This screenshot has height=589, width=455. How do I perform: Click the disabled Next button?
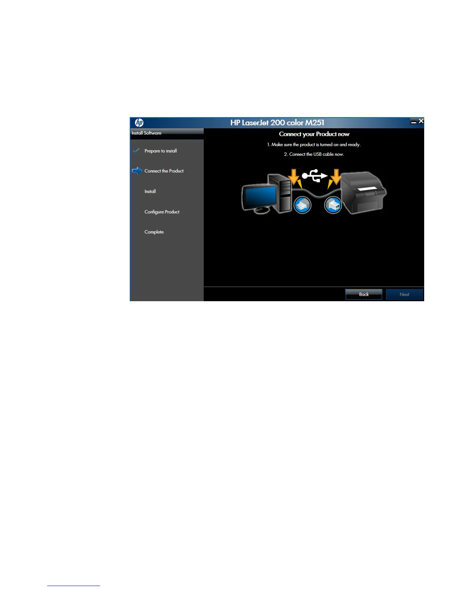coord(404,294)
